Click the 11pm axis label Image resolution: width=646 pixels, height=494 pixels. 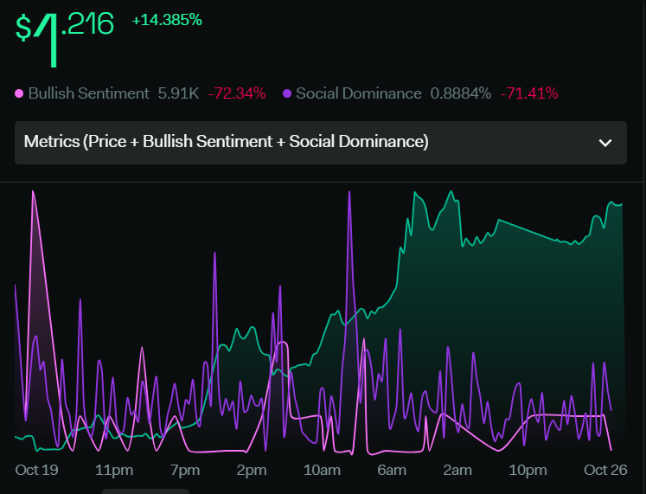pyautogui.click(x=114, y=470)
